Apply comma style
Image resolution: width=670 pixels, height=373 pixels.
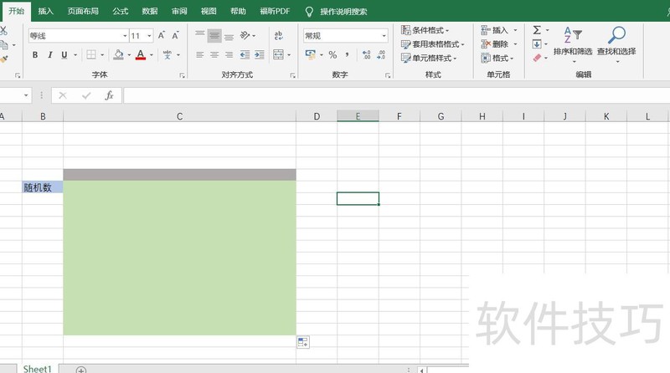347,54
